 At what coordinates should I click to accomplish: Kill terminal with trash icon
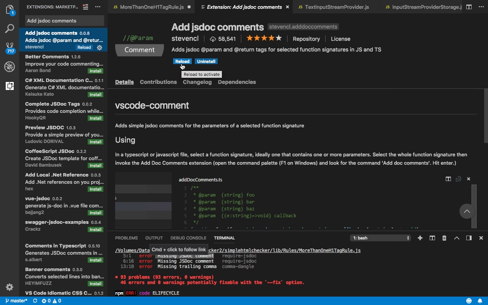444,238
